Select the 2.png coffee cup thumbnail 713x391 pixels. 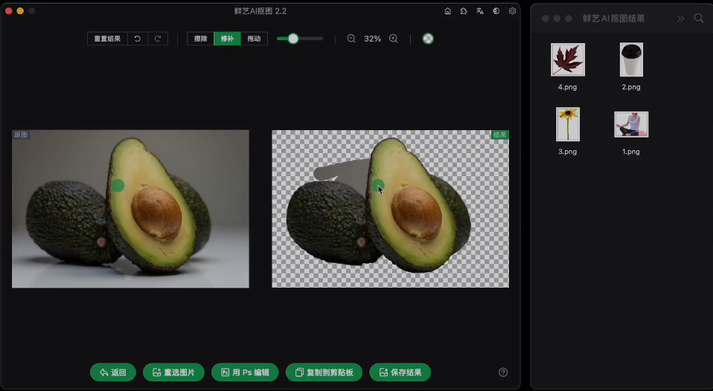coord(631,59)
